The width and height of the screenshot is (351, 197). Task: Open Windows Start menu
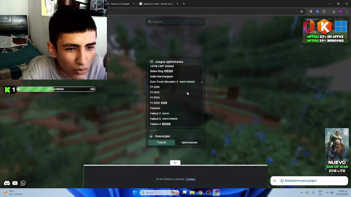135,193
